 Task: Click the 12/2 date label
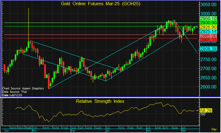pos(74,128)
